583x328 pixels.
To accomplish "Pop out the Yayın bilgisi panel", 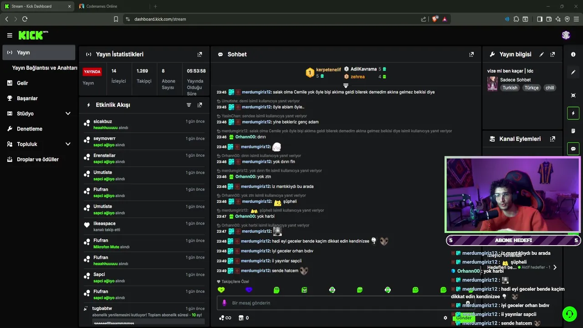I will pyautogui.click(x=552, y=54).
